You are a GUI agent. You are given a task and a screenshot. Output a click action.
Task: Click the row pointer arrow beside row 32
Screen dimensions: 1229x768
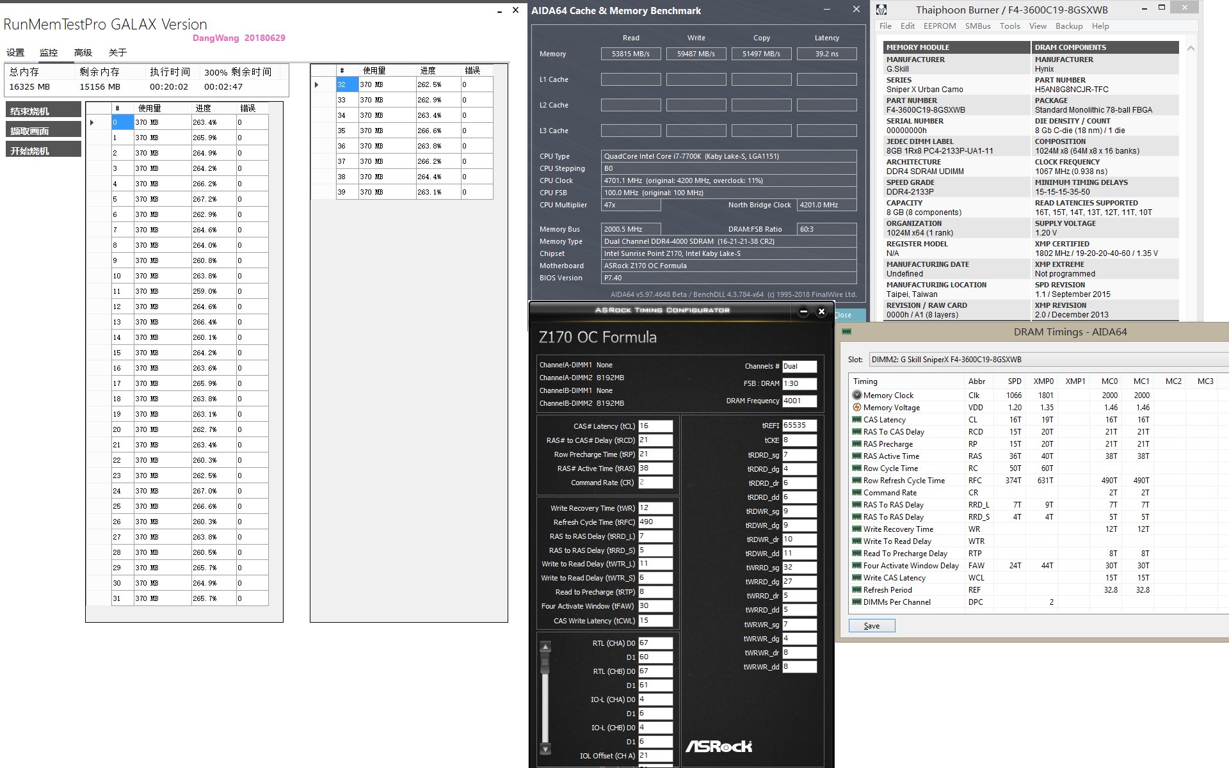click(x=317, y=84)
